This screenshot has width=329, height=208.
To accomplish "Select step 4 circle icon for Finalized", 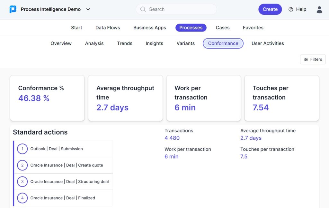I will pos(22,198).
